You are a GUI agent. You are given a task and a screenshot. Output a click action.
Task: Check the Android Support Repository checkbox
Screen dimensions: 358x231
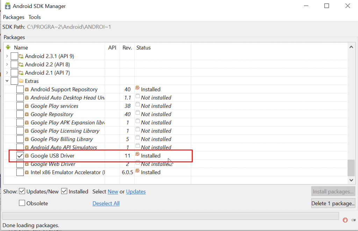[20, 90]
